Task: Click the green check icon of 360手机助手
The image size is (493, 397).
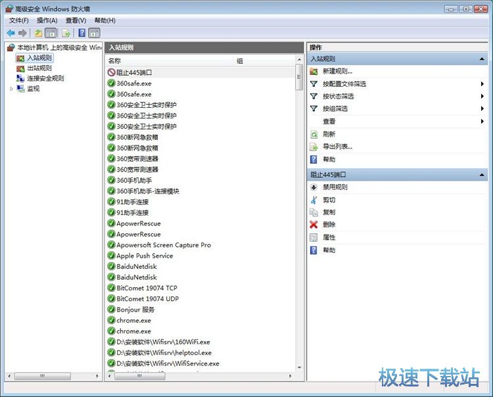Action: click(111, 180)
